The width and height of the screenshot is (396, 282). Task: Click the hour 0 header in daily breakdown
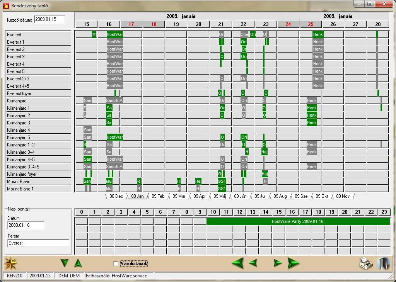click(x=81, y=212)
